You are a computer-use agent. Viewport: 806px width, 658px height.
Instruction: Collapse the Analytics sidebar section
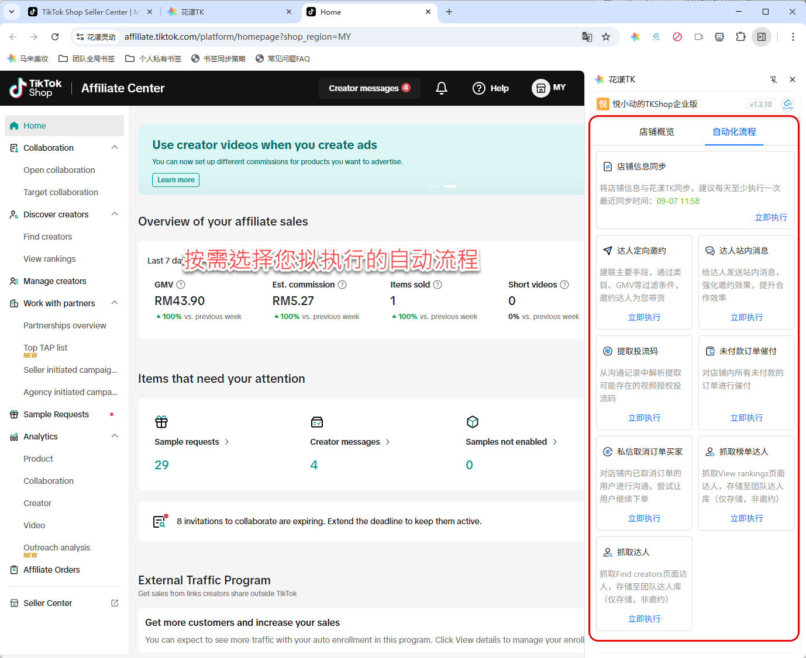[115, 437]
